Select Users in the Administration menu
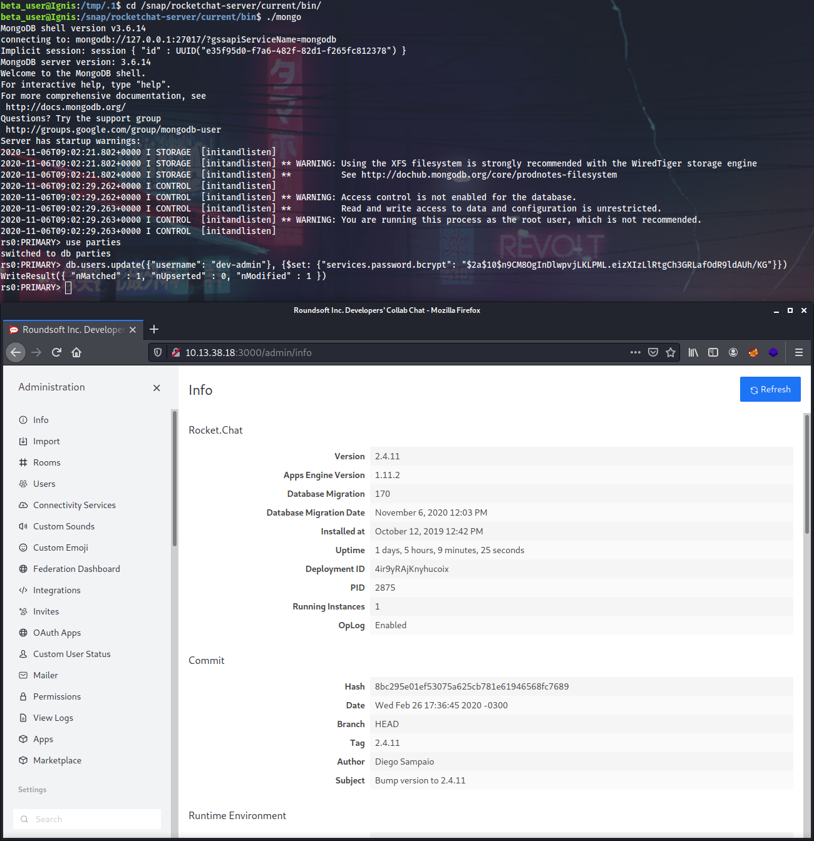The width and height of the screenshot is (814, 841). (x=44, y=483)
